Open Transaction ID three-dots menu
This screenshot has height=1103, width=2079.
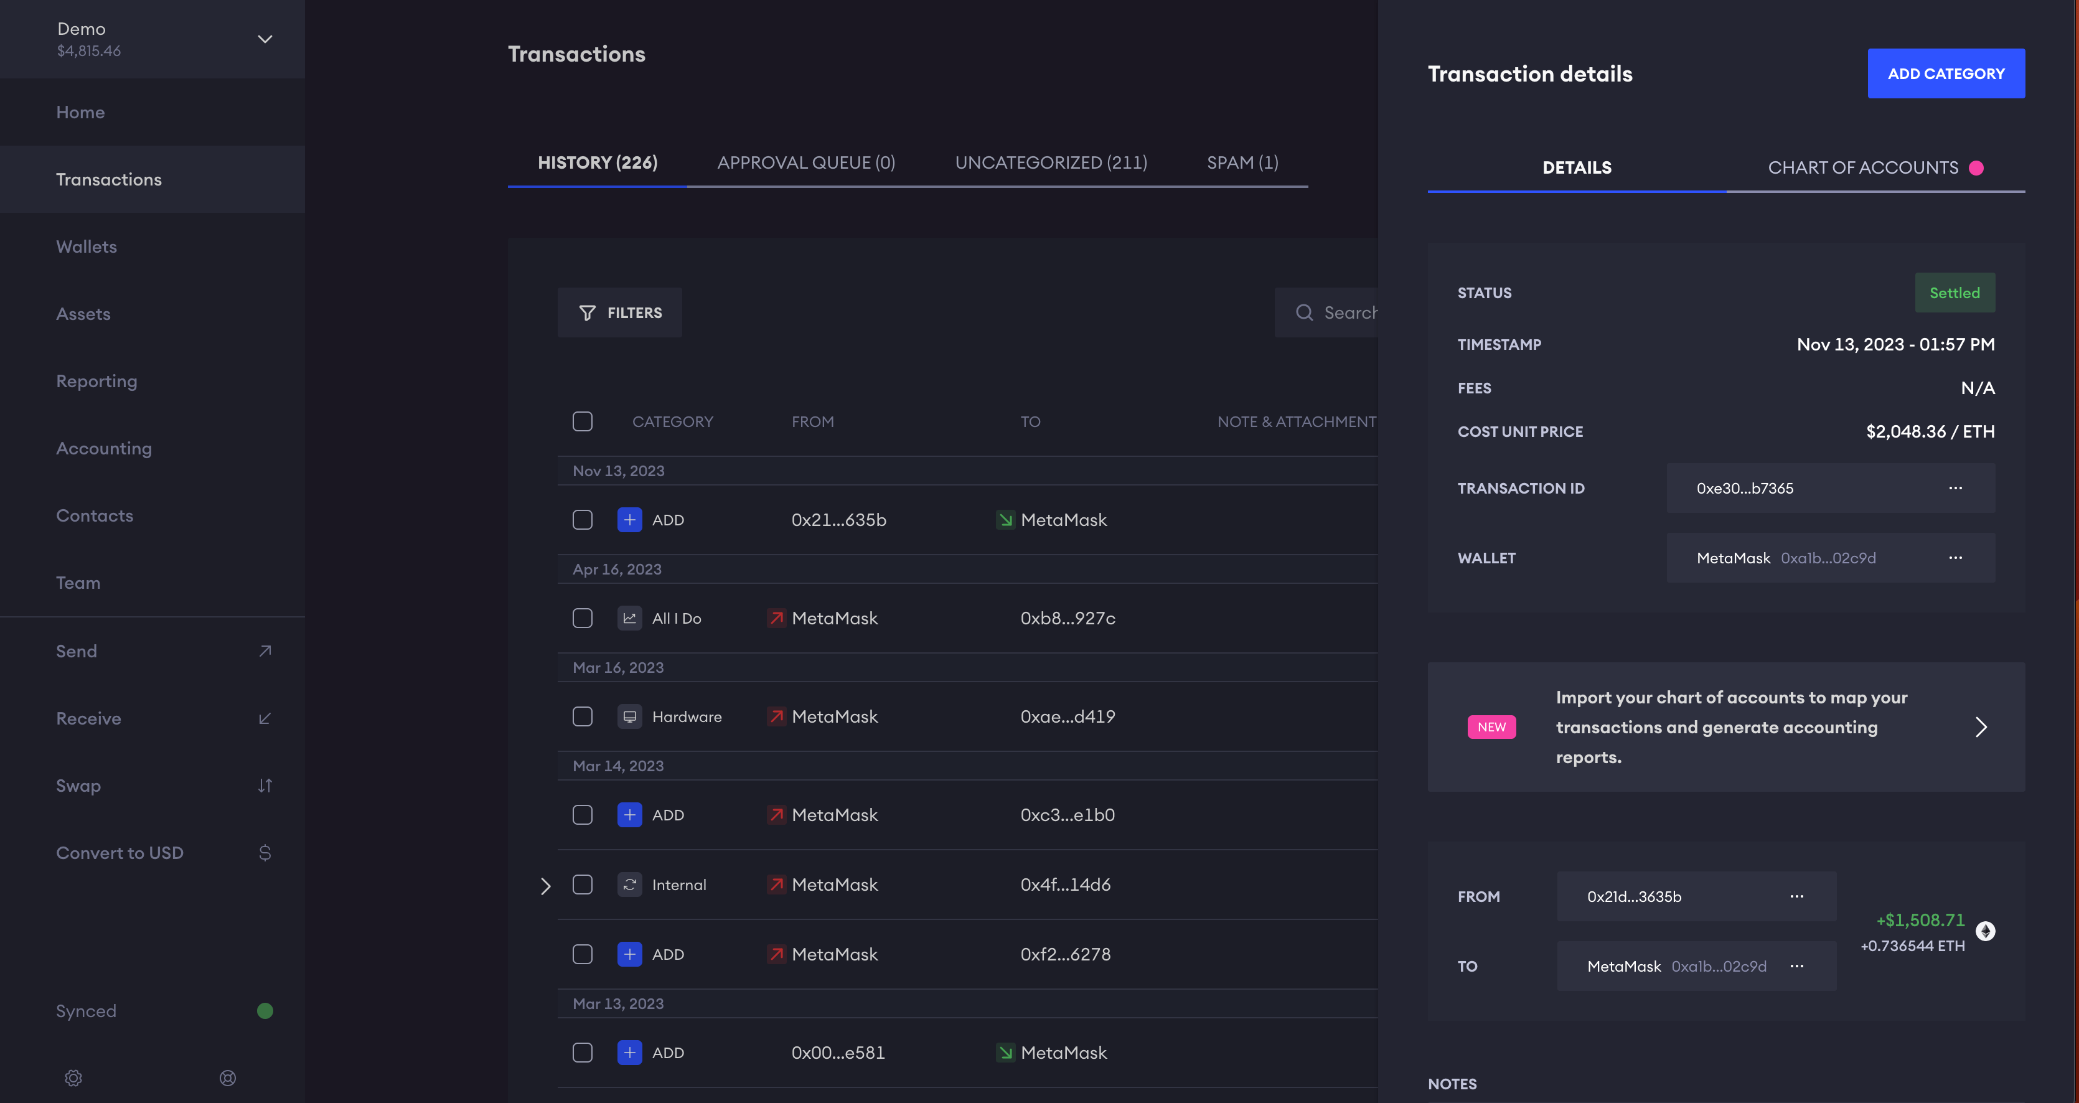point(1956,488)
